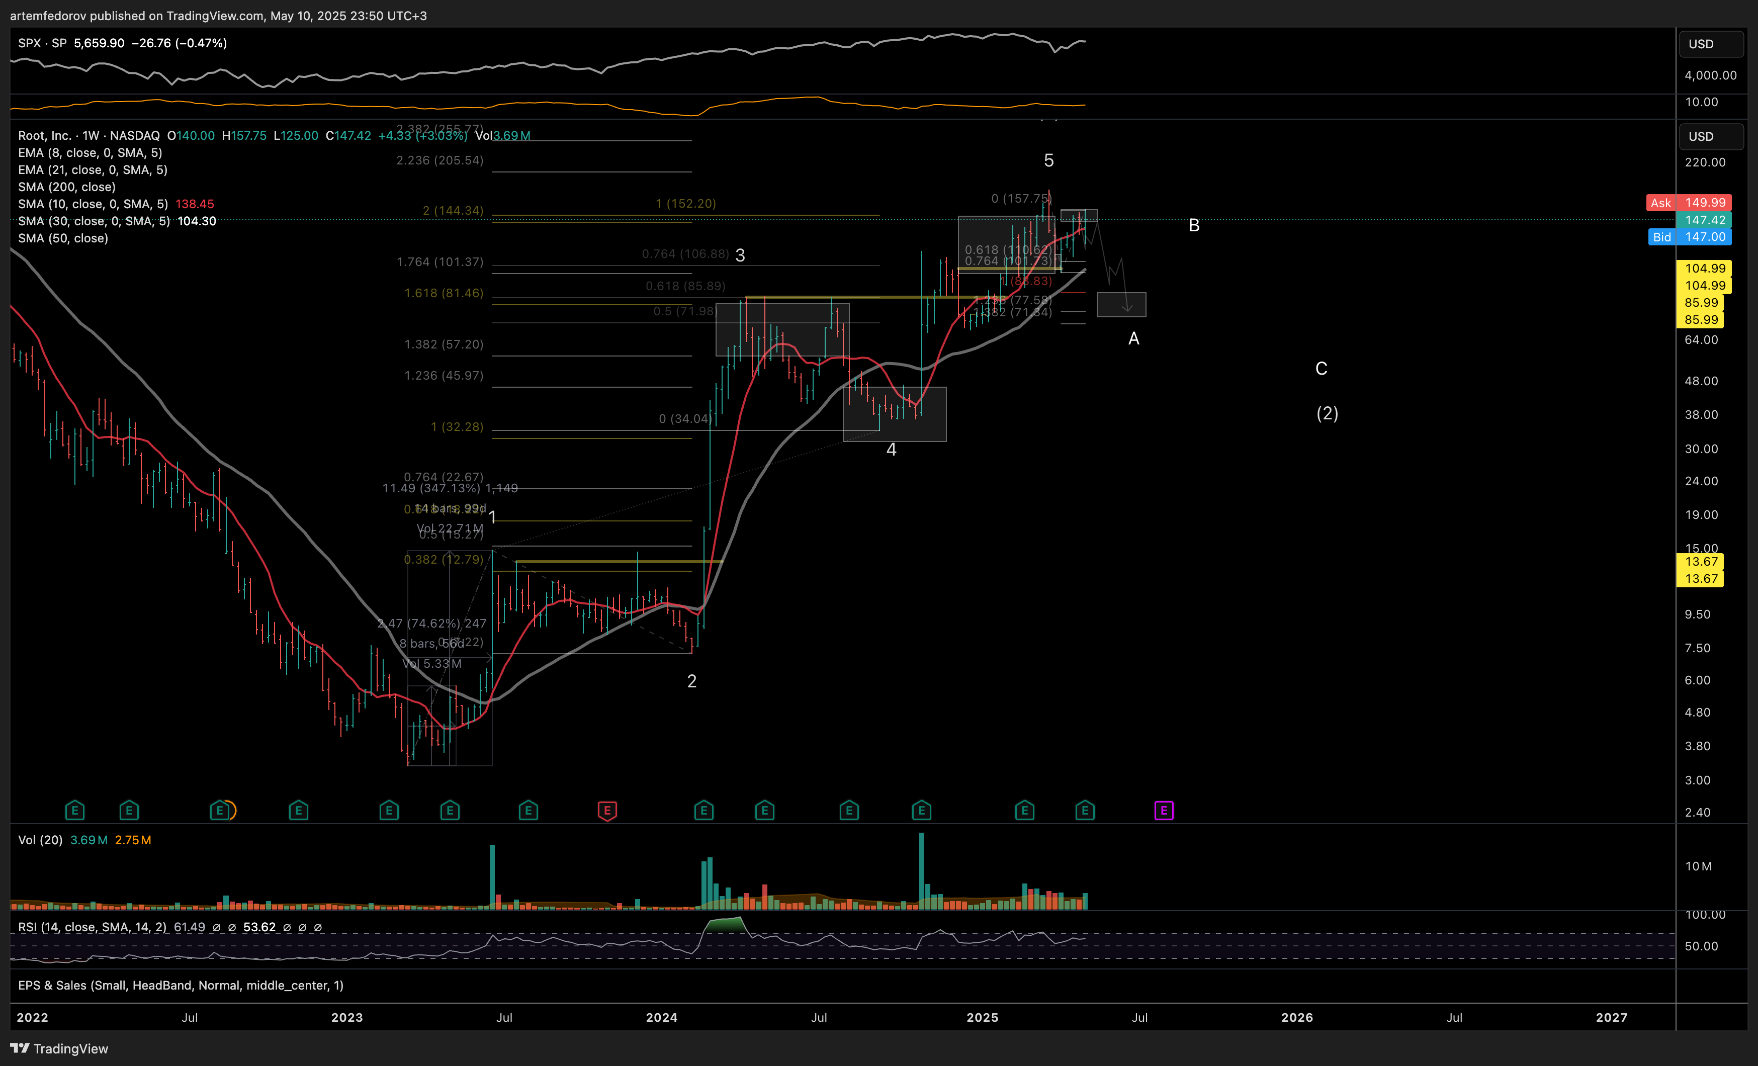Click the Fibonacci label 2 (144.34)

coord(453,211)
